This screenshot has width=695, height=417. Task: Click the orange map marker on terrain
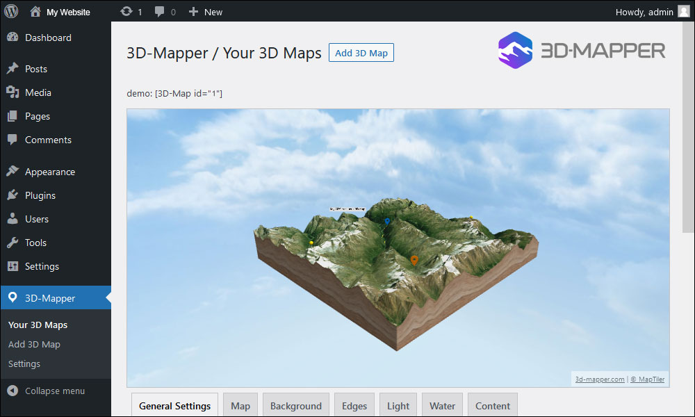(414, 261)
